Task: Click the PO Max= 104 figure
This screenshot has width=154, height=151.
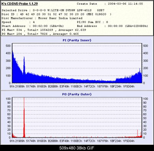Action: (12, 34)
